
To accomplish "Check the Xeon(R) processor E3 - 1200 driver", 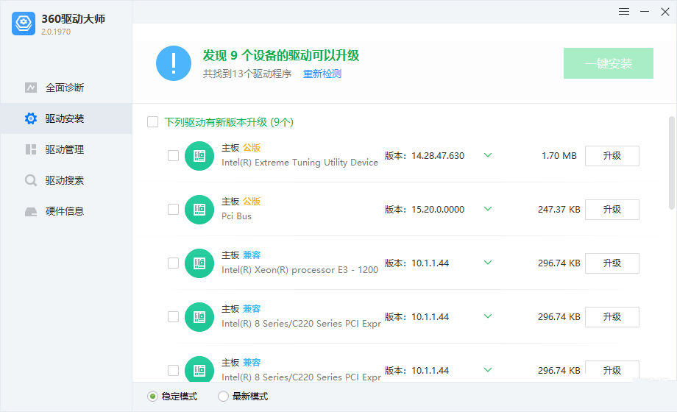I will click(x=173, y=263).
